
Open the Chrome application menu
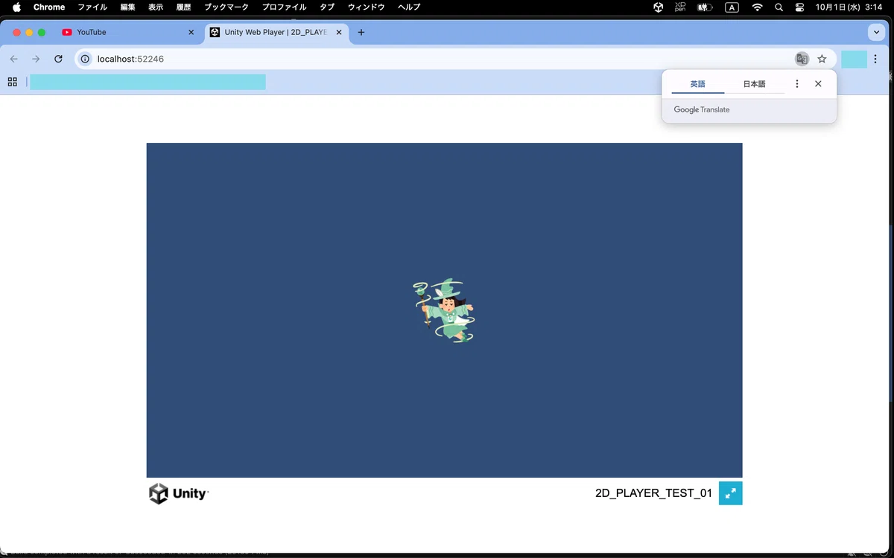[49, 7]
